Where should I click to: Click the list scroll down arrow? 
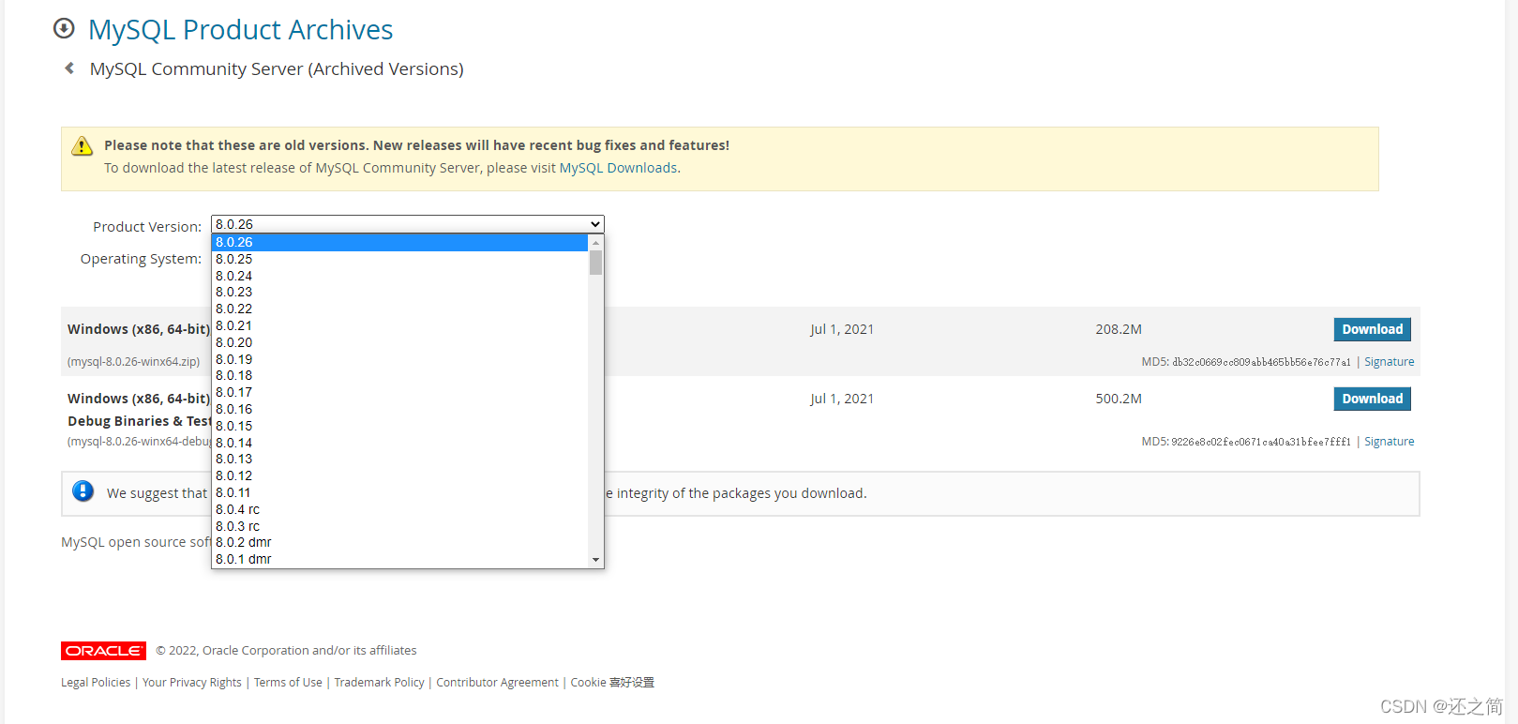(595, 560)
